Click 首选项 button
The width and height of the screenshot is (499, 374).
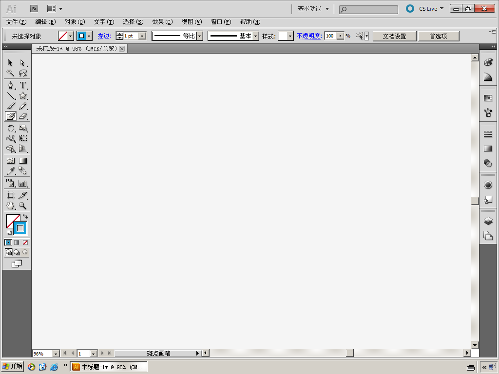[439, 36]
